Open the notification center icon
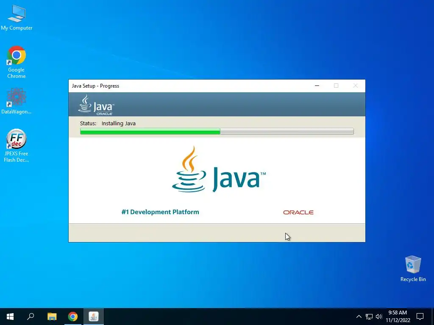 tap(420, 317)
